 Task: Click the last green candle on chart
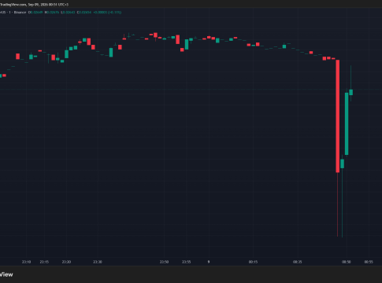point(350,92)
